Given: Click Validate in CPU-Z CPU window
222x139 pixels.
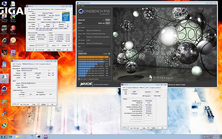Looking at the screenshot, I should [59, 50].
